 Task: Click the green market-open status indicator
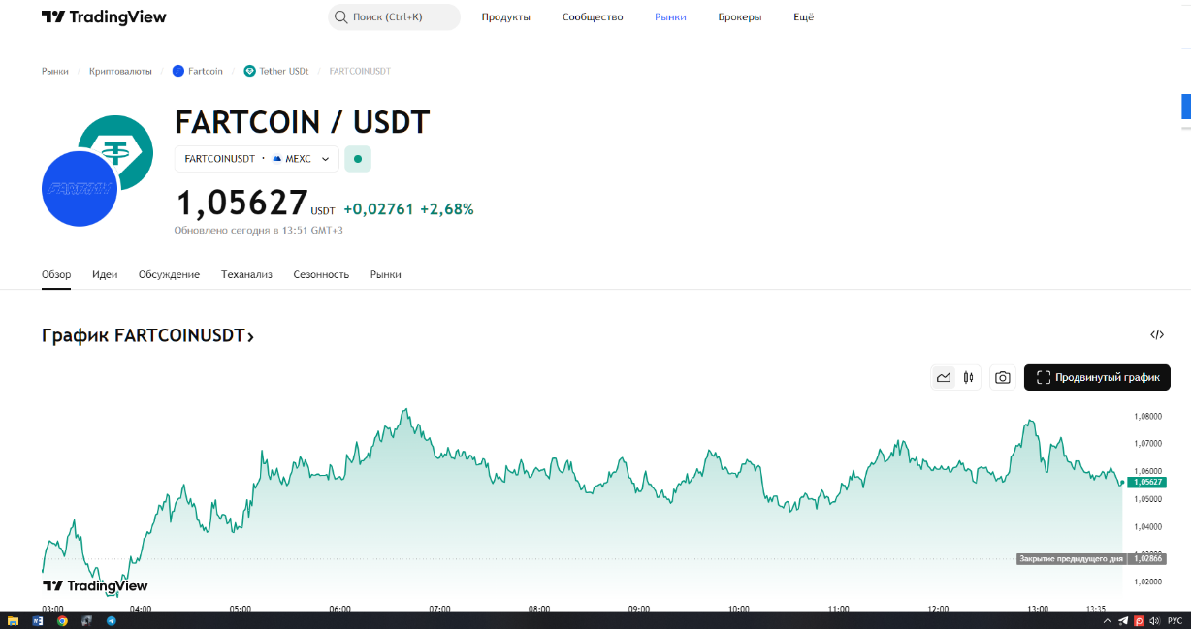tap(358, 159)
